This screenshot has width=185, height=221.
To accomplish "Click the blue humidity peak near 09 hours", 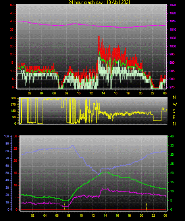I will click(x=73, y=146).
